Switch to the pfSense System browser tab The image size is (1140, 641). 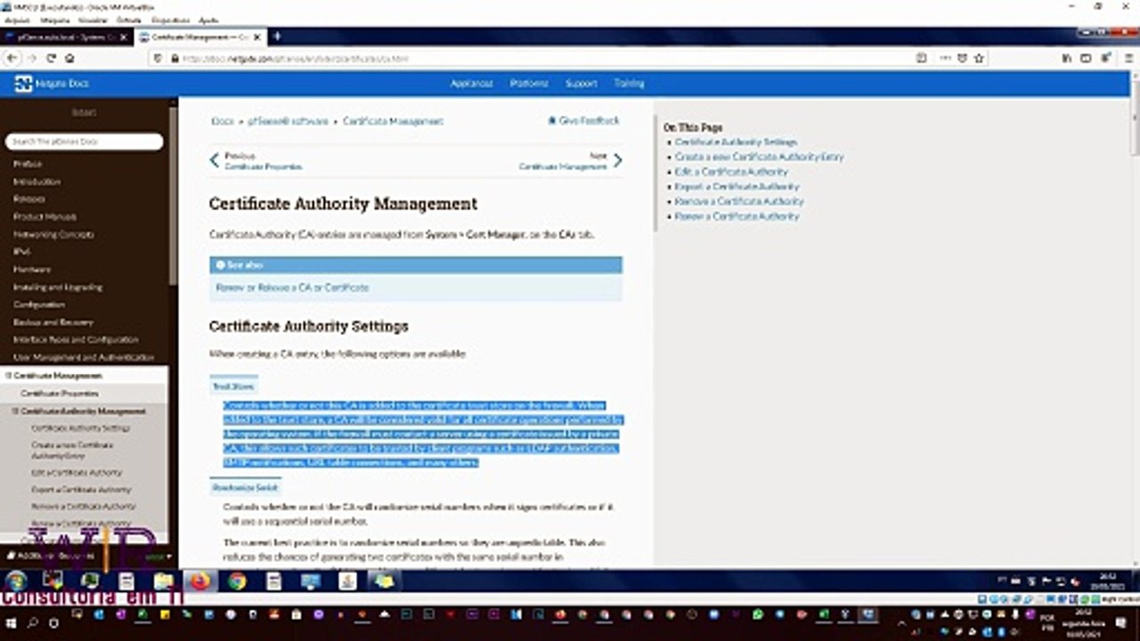click(x=67, y=37)
